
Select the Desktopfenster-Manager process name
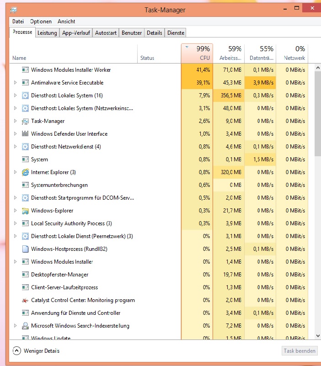click(60, 275)
